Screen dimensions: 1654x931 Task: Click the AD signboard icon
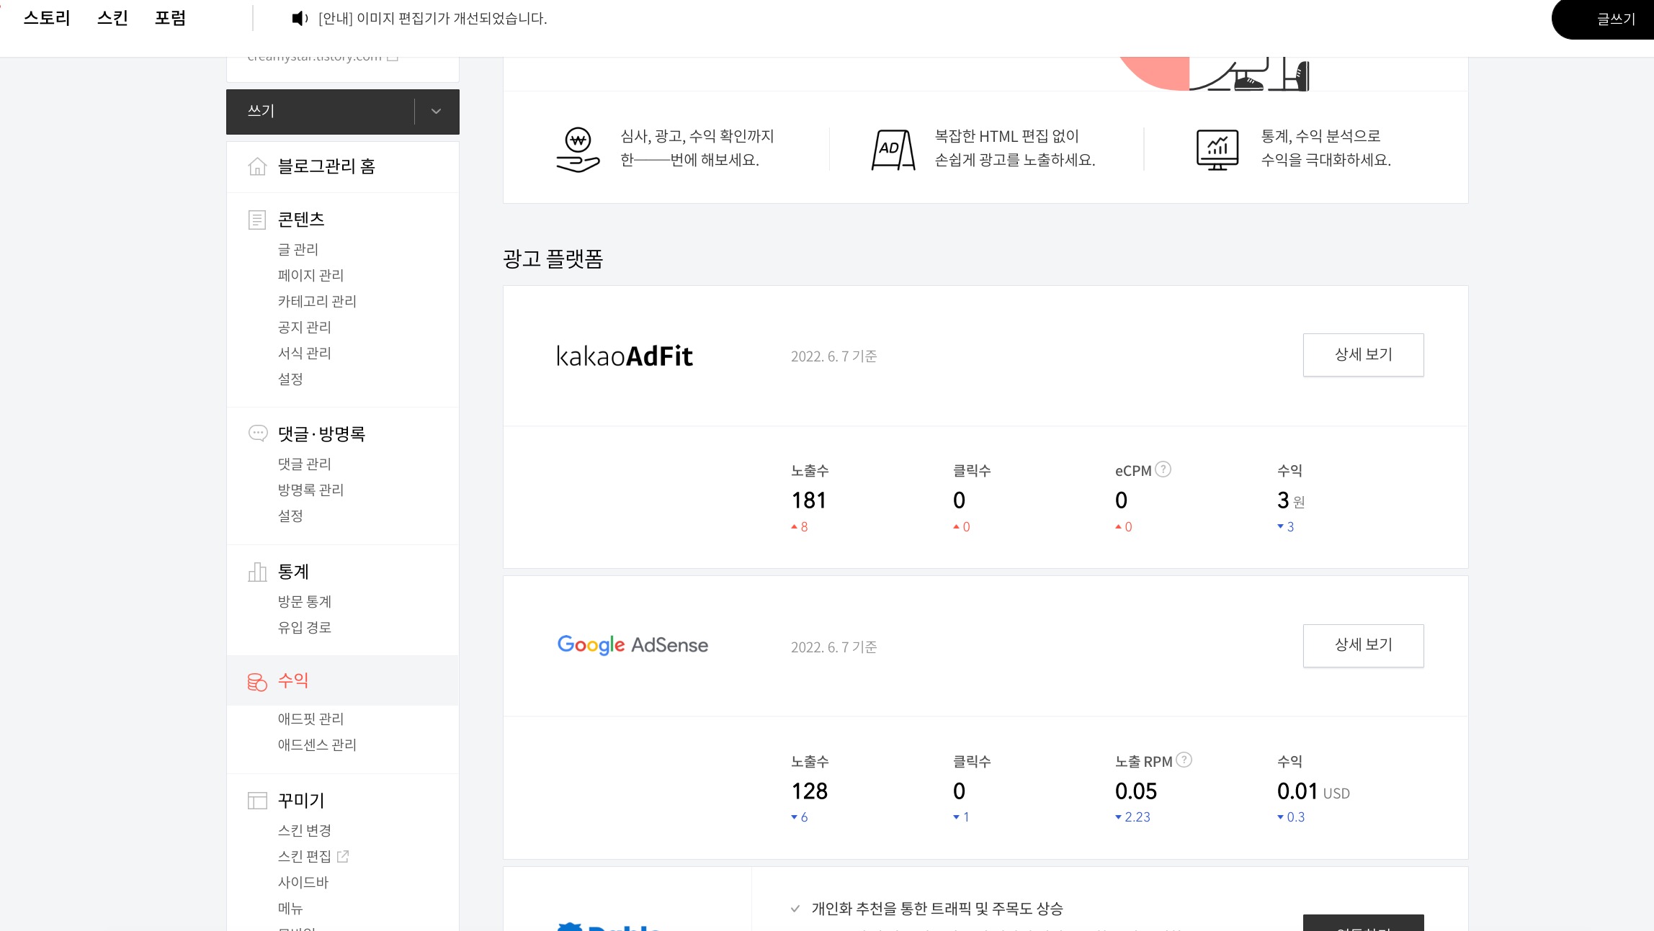point(893,150)
